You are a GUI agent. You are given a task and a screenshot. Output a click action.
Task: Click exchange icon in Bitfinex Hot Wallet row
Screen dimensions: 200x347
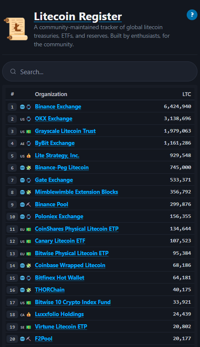(29, 278)
